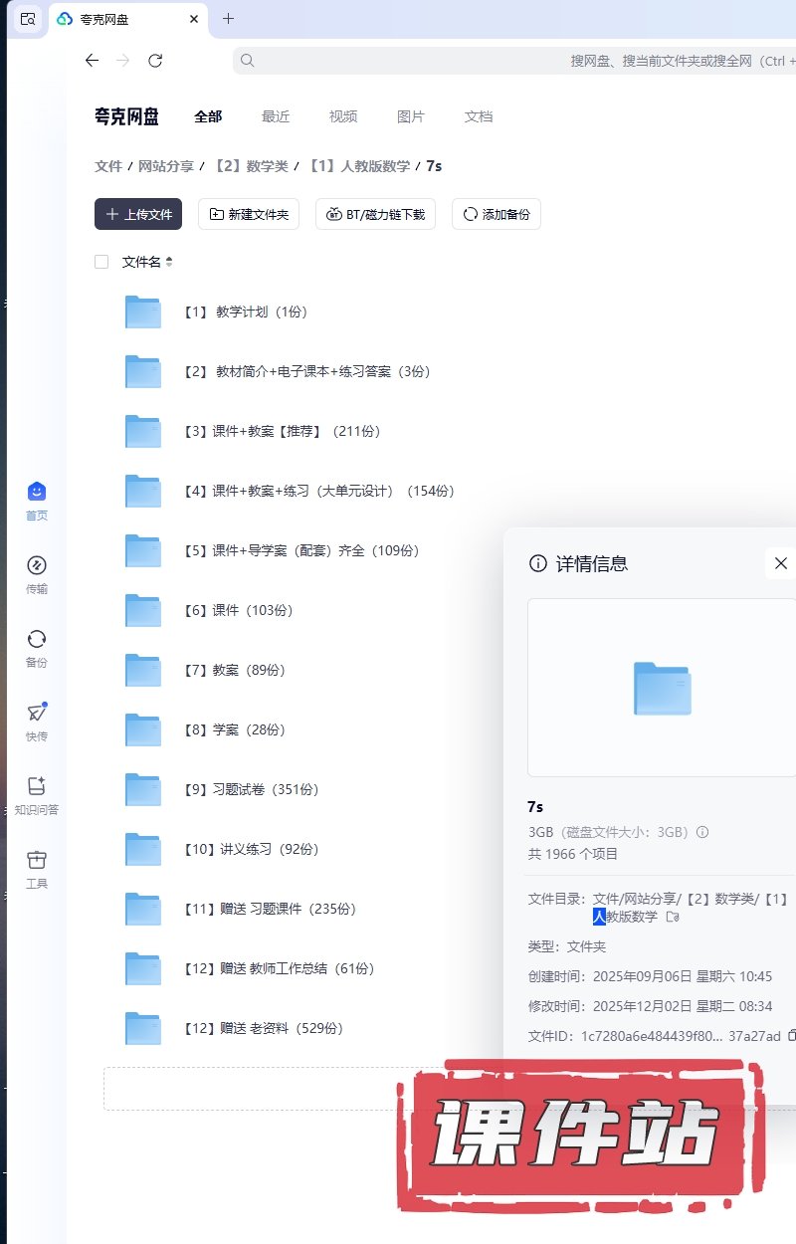This screenshot has height=1244, width=796.
Task: Switch to the 视频 tab
Action: pos(343,116)
